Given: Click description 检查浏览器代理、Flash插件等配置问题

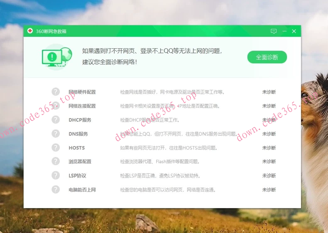Looking at the screenshot, I should (160, 161).
